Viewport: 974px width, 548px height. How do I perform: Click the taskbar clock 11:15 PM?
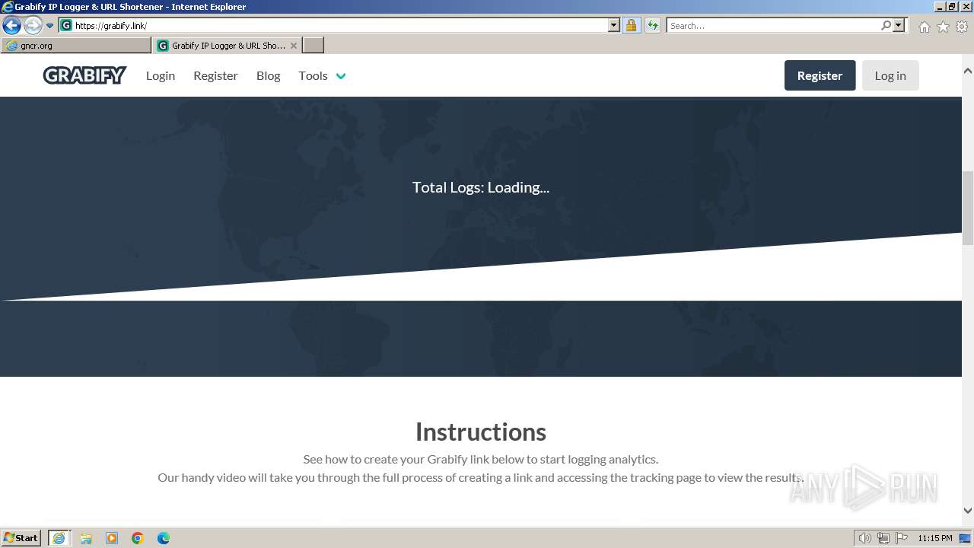coord(934,538)
